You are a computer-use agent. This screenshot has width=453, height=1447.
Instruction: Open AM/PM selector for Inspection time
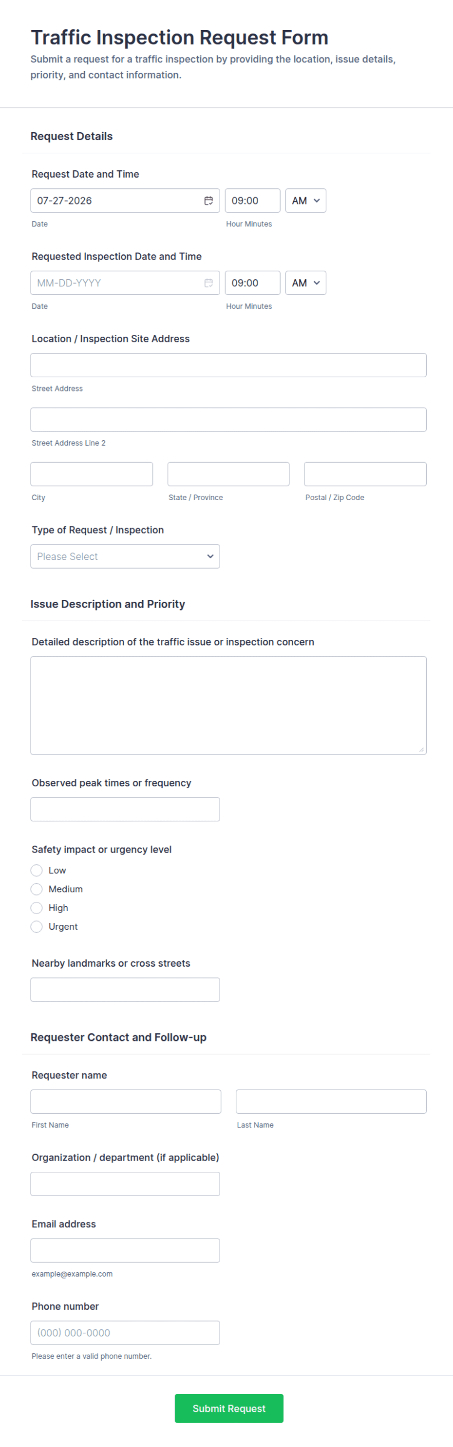click(305, 283)
